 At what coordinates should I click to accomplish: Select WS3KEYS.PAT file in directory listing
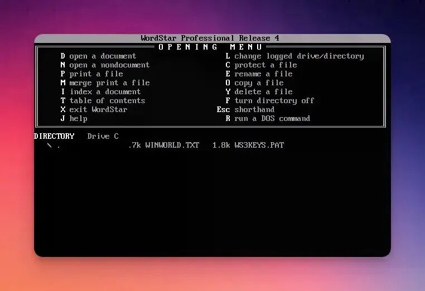pos(259,145)
